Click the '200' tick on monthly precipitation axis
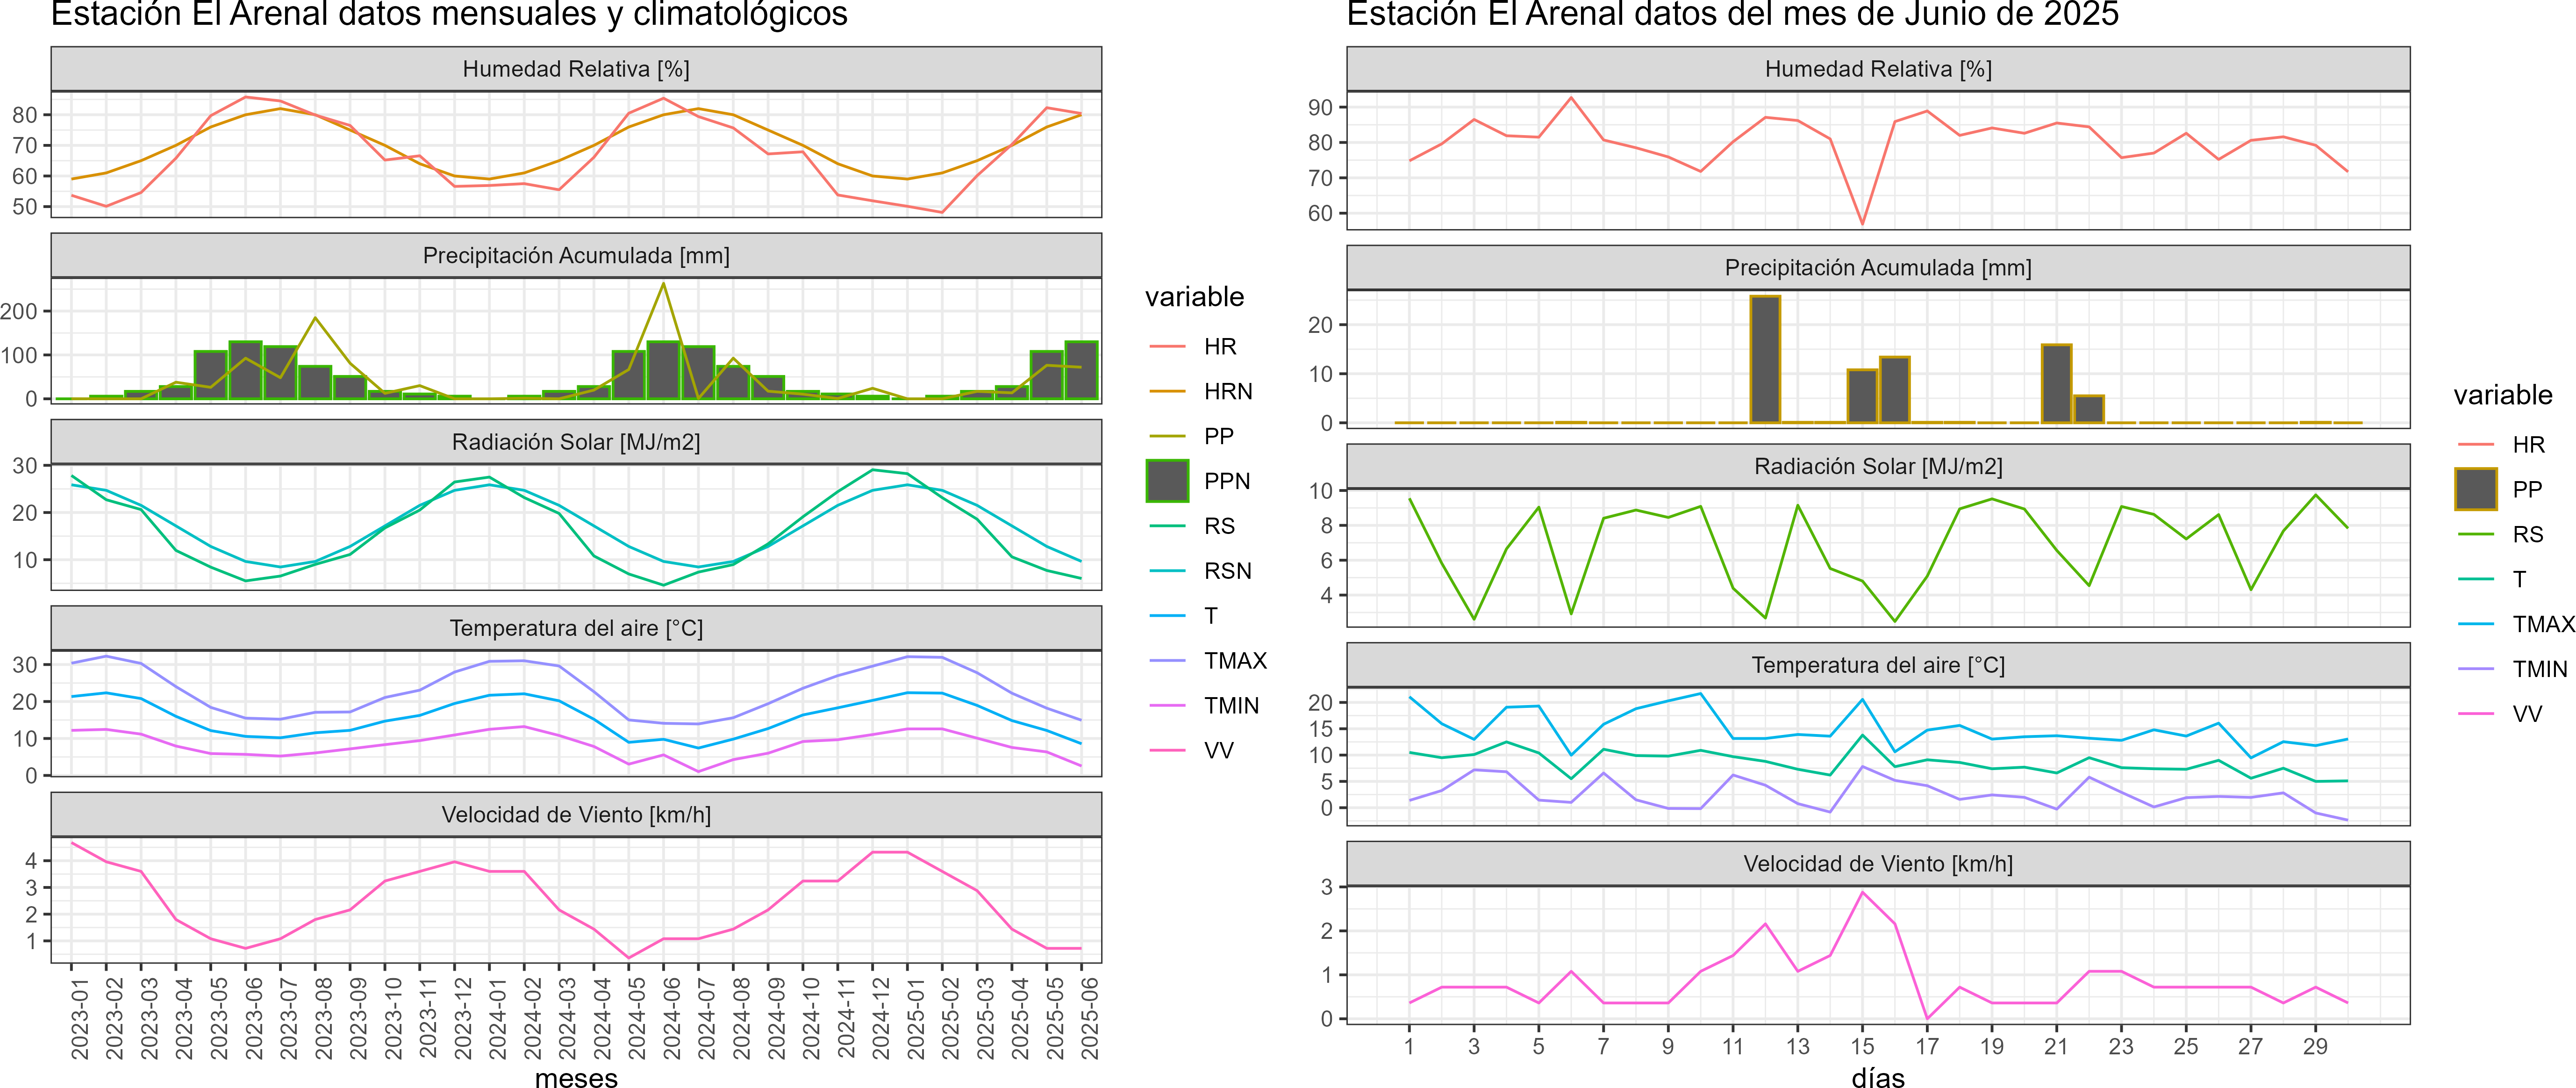 tap(19, 311)
